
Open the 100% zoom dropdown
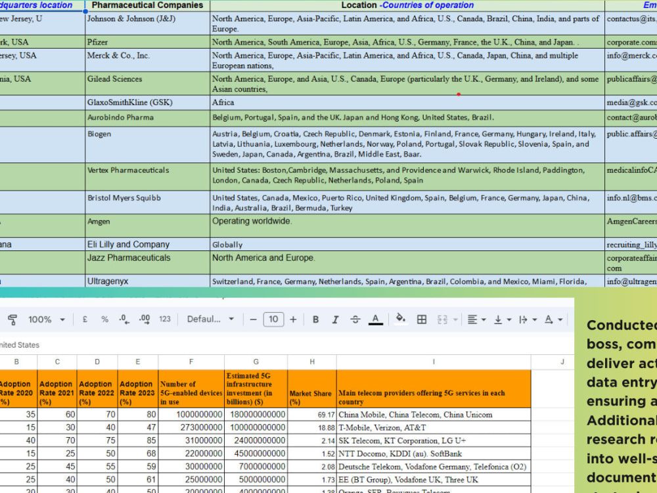tap(47, 319)
